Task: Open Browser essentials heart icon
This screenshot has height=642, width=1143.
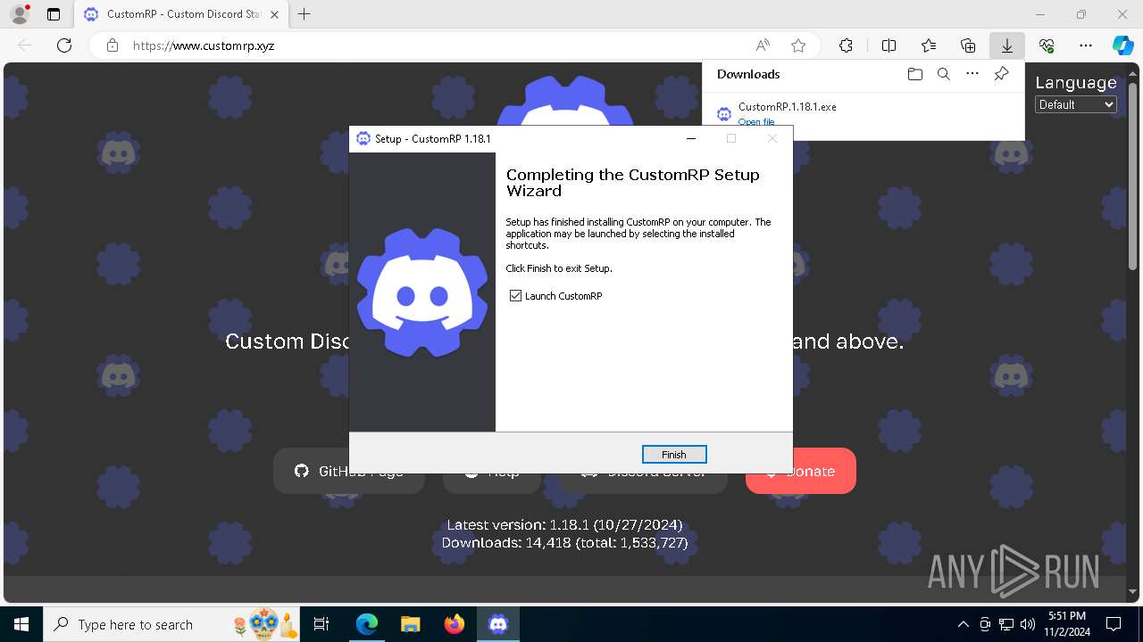Action: point(1047,45)
